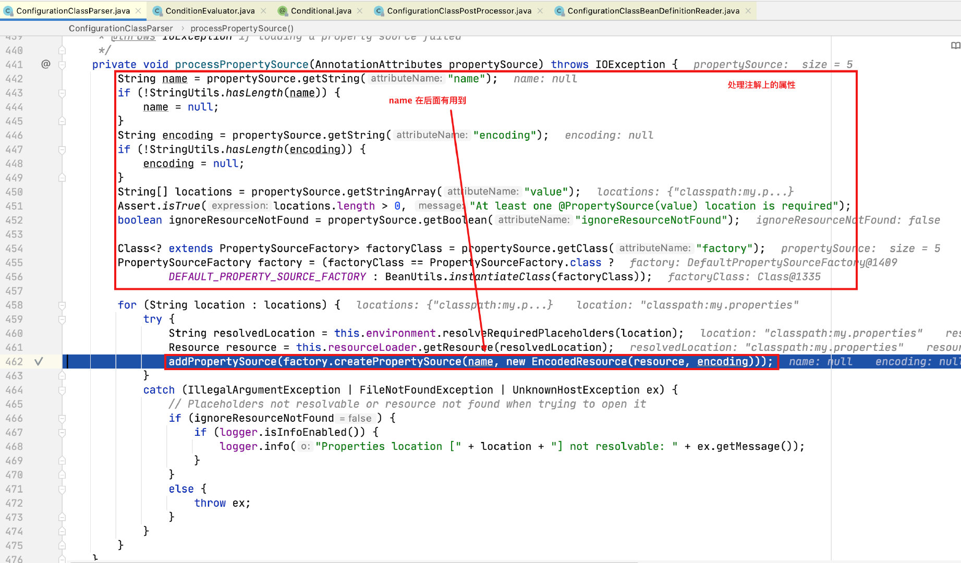The width and height of the screenshot is (961, 563).
Task: Collapse the if fold at line 466
Action: (x=62, y=418)
